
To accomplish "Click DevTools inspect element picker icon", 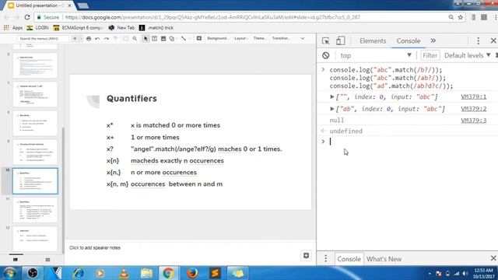I will coord(325,41).
